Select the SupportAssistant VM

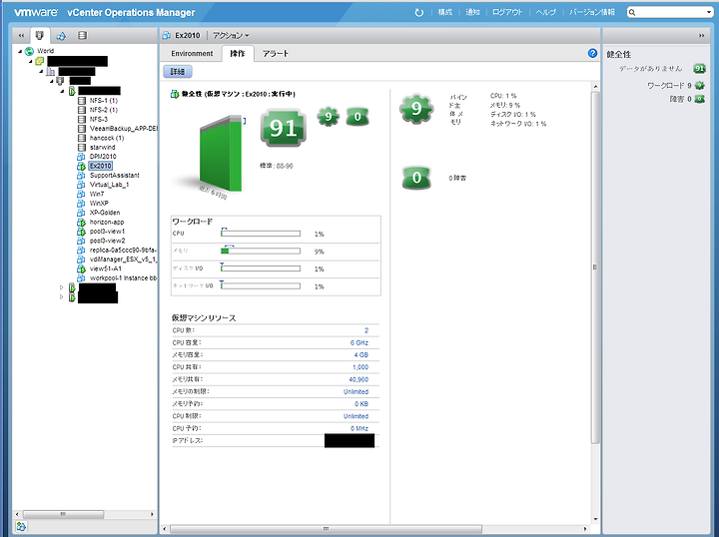pyautogui.click(x=114, y=175)
